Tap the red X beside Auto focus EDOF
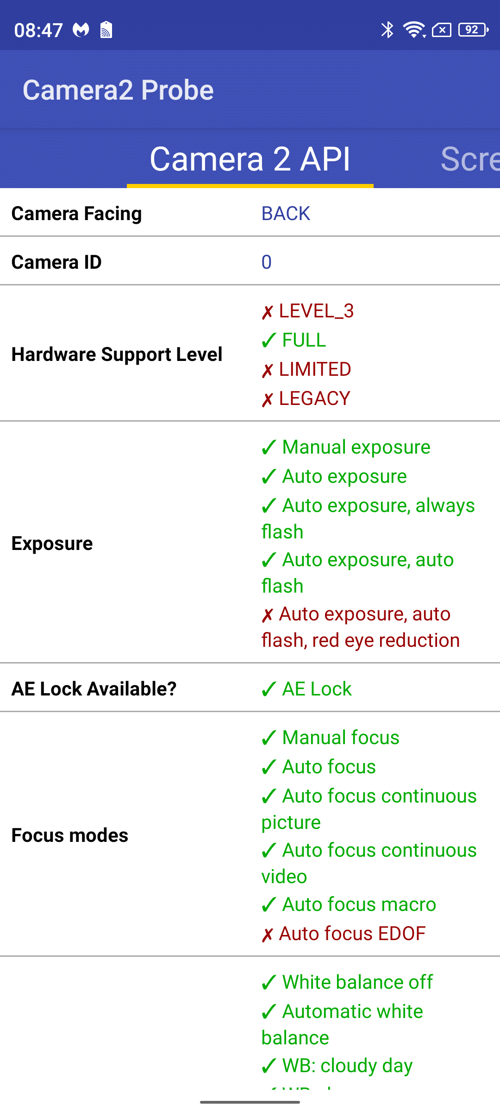 pos(267,935)
